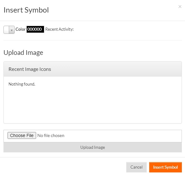This screenshot has width=185, height=174.
Task: Click the gray Upload Image button
Action: (x=93, y=147)
